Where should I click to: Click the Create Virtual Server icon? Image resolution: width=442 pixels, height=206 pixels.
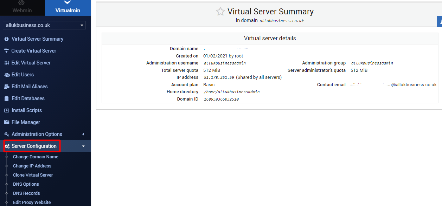coord(6,51)
